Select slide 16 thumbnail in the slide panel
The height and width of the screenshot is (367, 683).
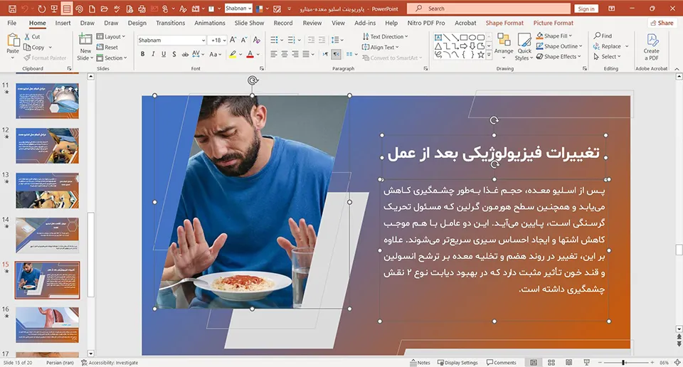(48, 325)
